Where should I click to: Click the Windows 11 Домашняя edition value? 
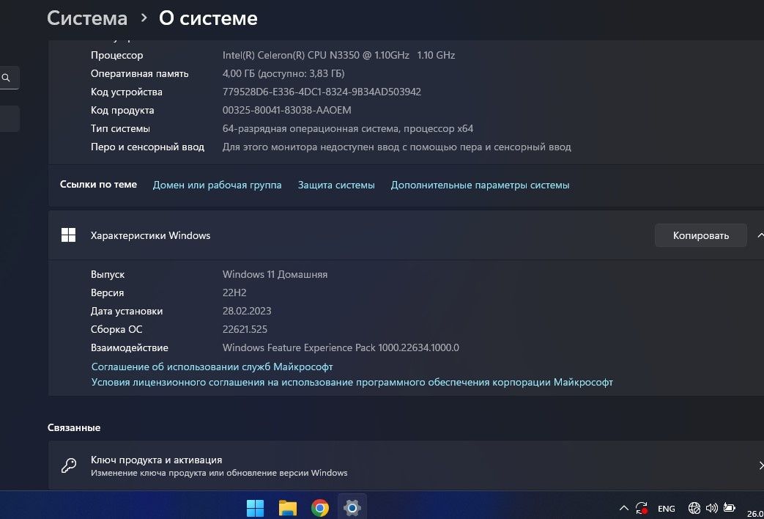[x=275, y=275]
